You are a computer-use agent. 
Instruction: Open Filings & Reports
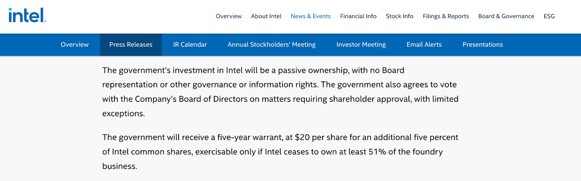(446, 16)
